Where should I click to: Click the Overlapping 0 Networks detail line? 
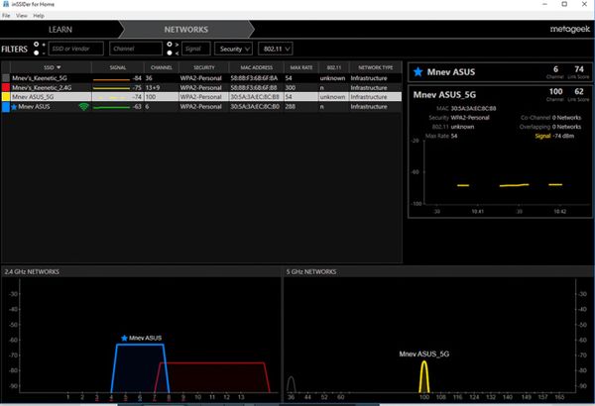[x=550, y=127]
